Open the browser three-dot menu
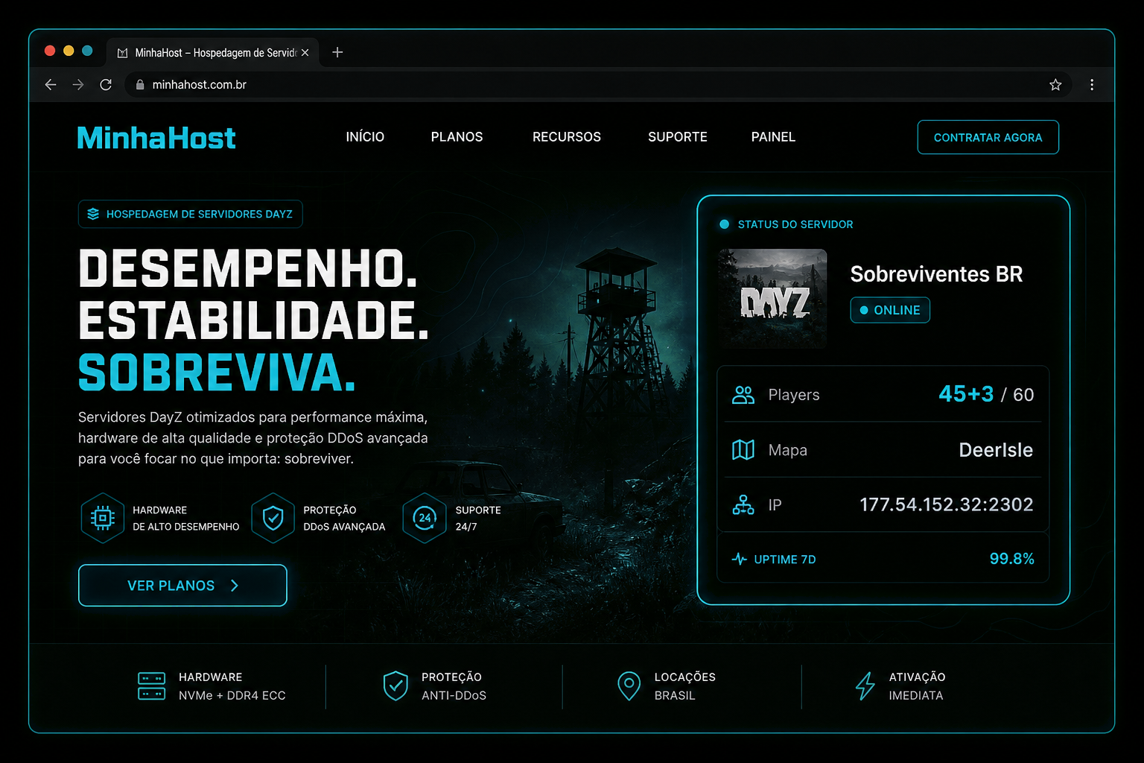This screenshot has height=763, width=1144. click(1092, 85)
